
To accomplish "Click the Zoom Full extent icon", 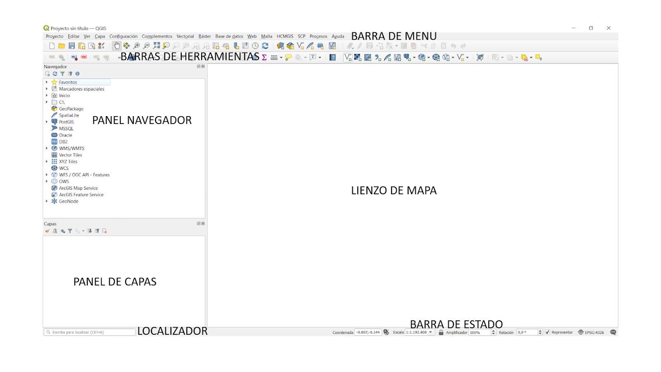I will 156,46.
